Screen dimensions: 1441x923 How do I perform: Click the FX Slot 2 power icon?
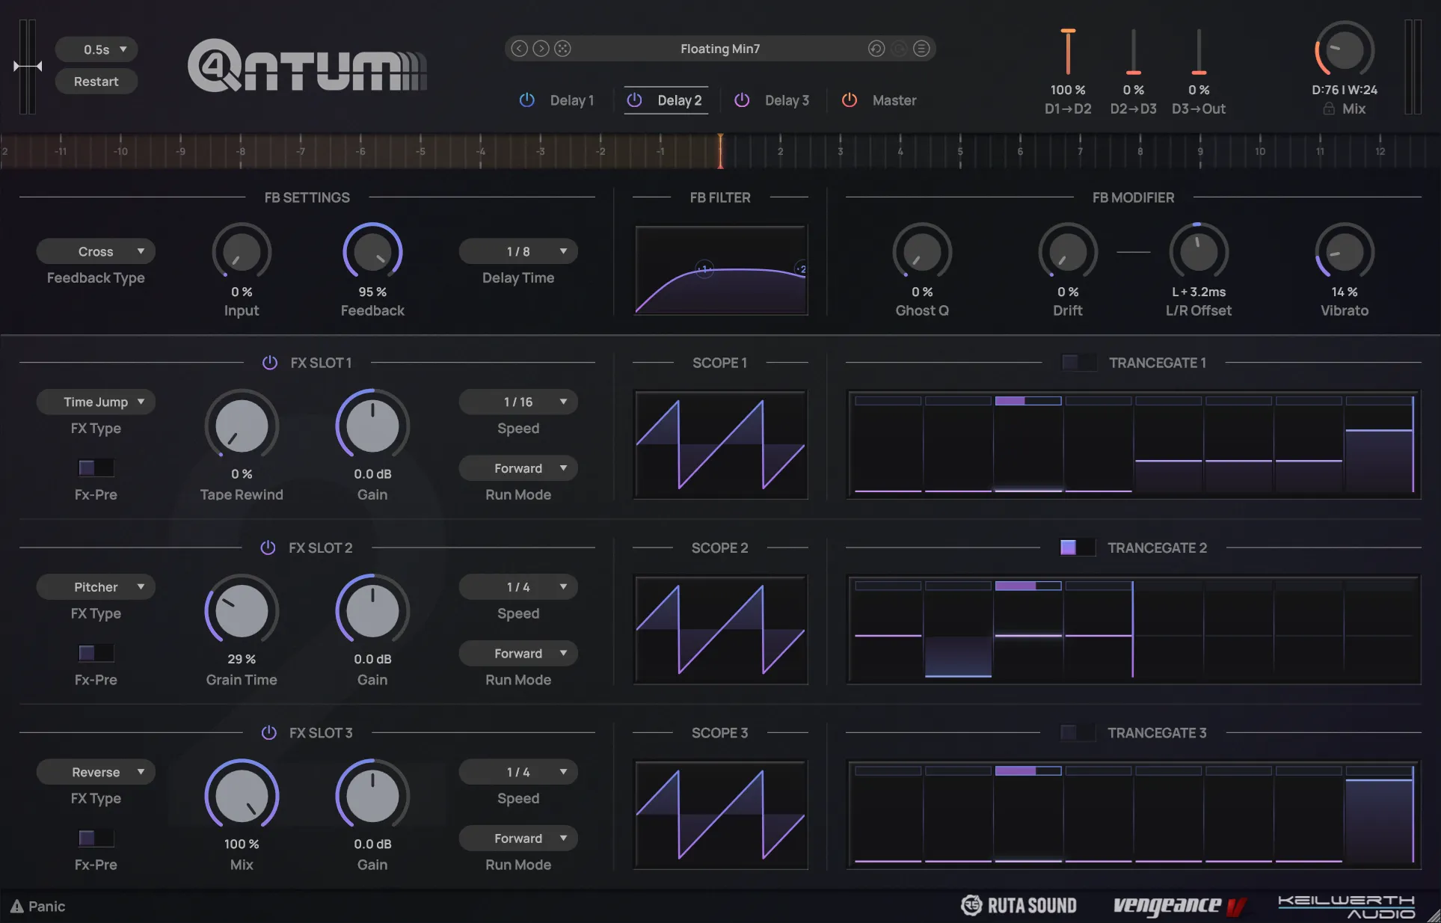[x=268, y=548]
